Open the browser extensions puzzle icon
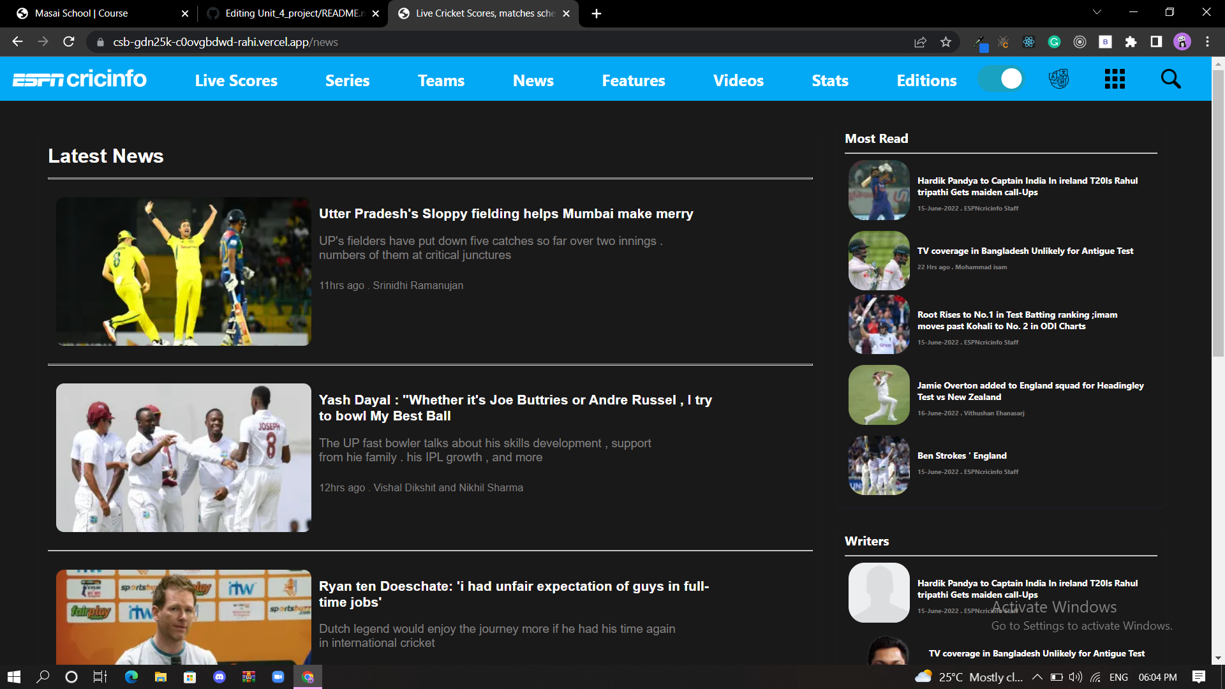Image resolution: width=1225 pixels, height=689 pixels. tap(1131, 42)
